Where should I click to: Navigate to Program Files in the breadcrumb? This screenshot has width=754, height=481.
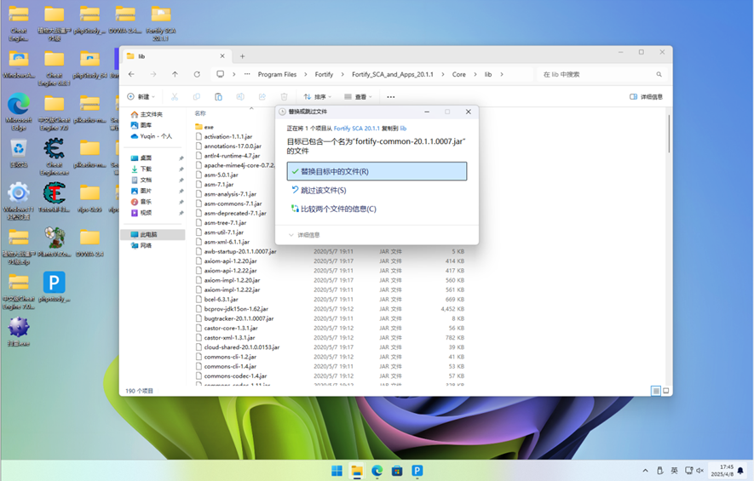(x=277, y=74)
